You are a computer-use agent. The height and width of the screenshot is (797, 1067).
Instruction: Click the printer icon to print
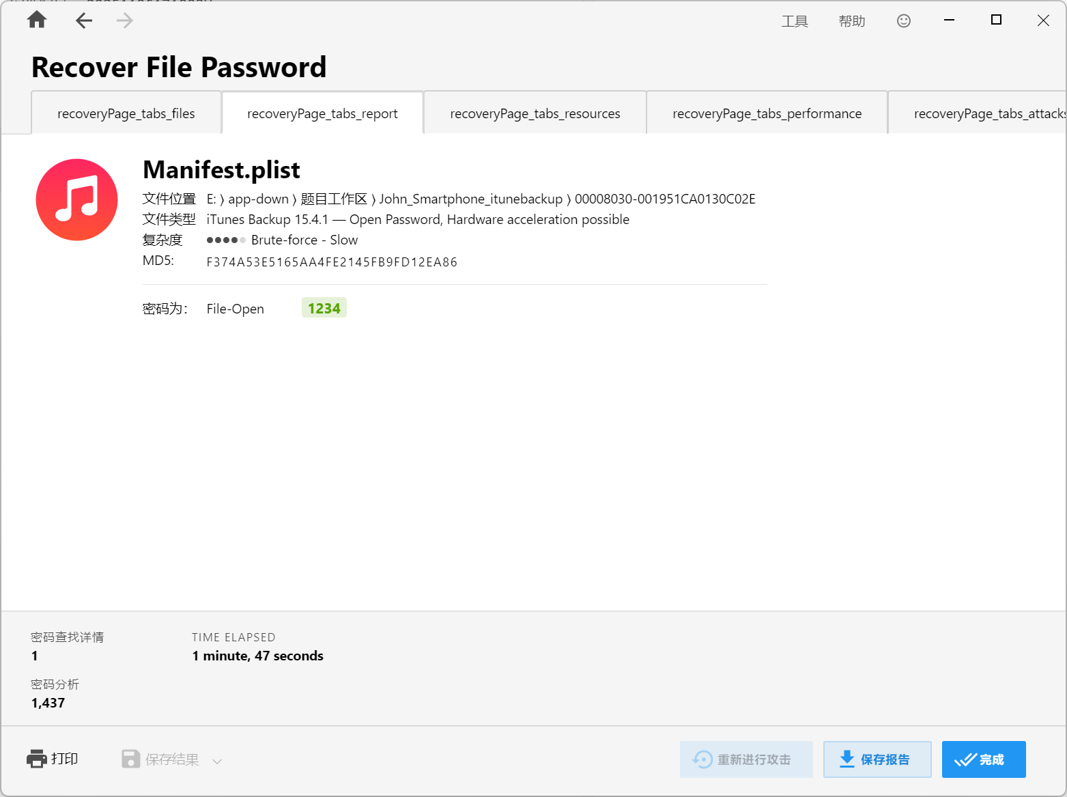pyautogui.click(x=36, y=759)
